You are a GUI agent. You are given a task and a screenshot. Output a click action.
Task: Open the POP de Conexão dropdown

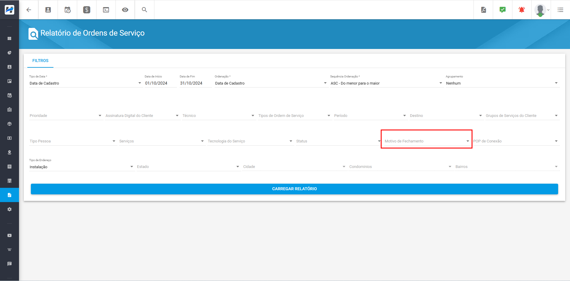click(x=516, y=141)
